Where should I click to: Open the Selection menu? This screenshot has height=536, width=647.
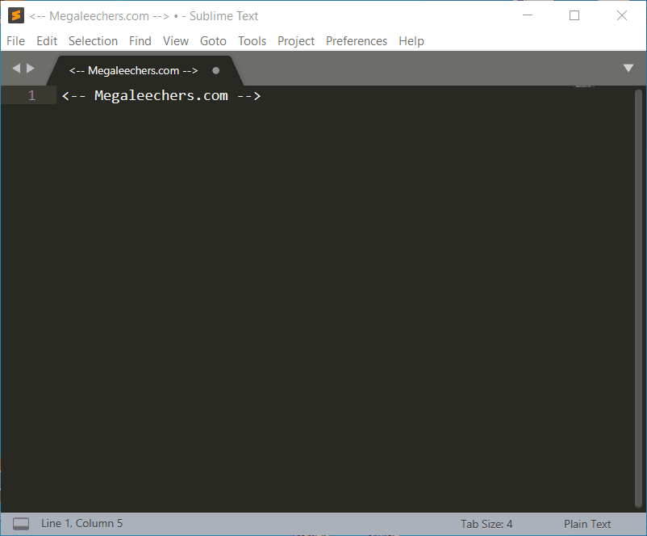[94, 41]
